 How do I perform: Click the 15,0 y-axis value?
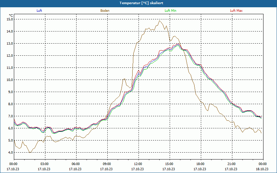coord(10,19)
